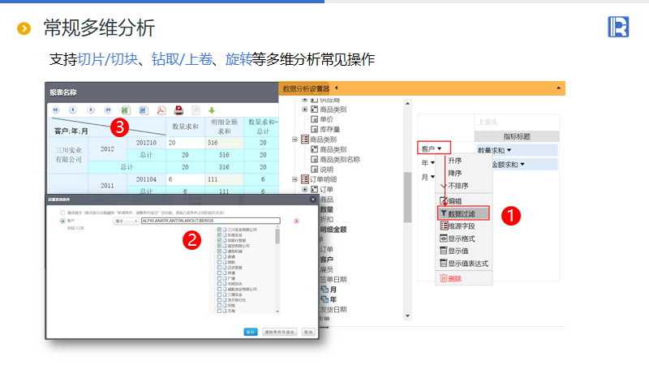Screen dimensions: 649x365
Task: Select 升序 in the context menu
Action: tap(455, 161)
